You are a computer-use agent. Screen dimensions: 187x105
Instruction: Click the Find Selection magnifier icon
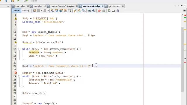52,11
